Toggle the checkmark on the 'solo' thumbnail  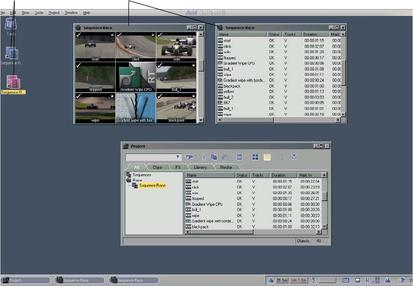(160, 35)
